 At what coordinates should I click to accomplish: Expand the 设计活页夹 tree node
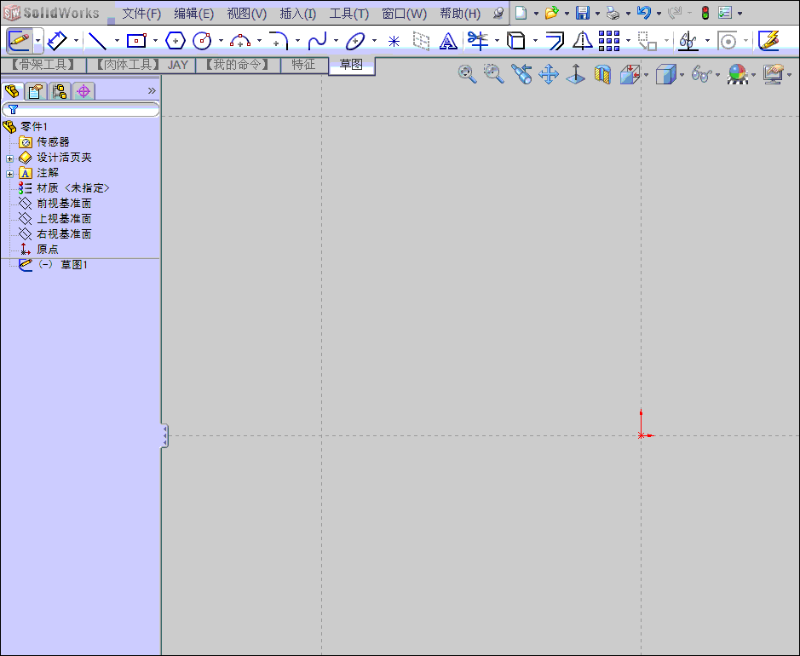[9, 158]
